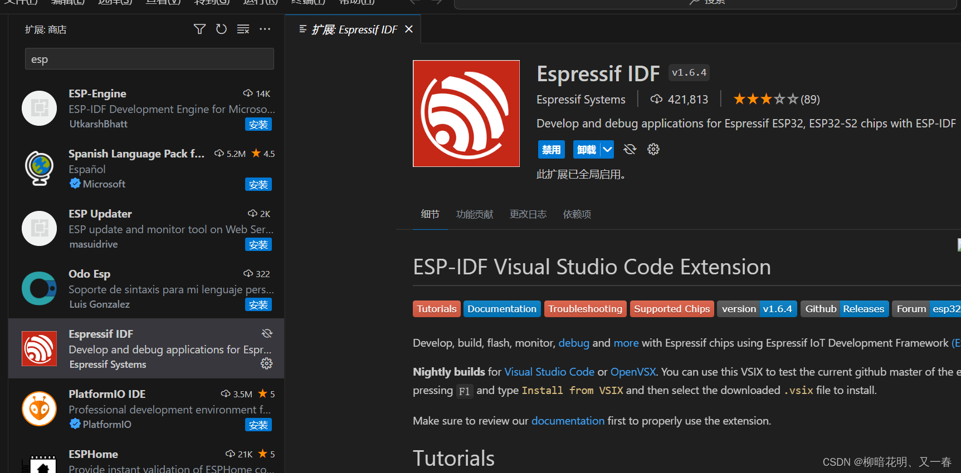Screen dimensions: 961x473
Task: Click the star rating of 89 reviews
Action: (777, 99)
